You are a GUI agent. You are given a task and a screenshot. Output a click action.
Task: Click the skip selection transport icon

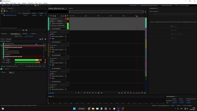(x=102, y=93)
